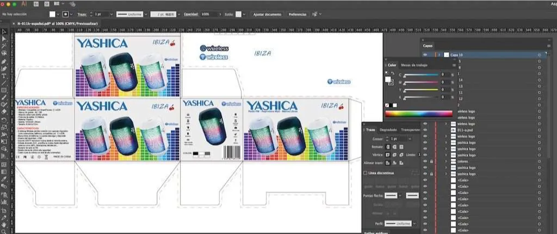557x234 pixels.
Task: Switch to the Mesas de trabajo tab
Action: click(414, 65)
